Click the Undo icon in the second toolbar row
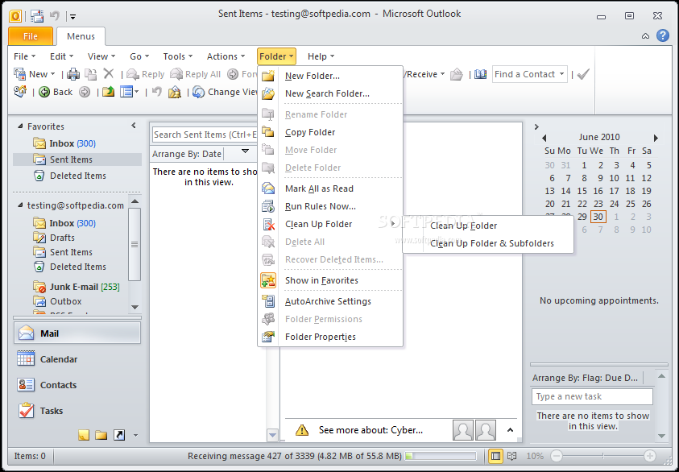The width and height of the screenshot is (679, 472). (x=157, y=92)
